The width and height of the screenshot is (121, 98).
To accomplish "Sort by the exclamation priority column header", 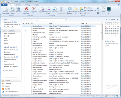I will coord(23,23).
